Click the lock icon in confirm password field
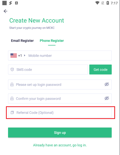 (12, 98)
